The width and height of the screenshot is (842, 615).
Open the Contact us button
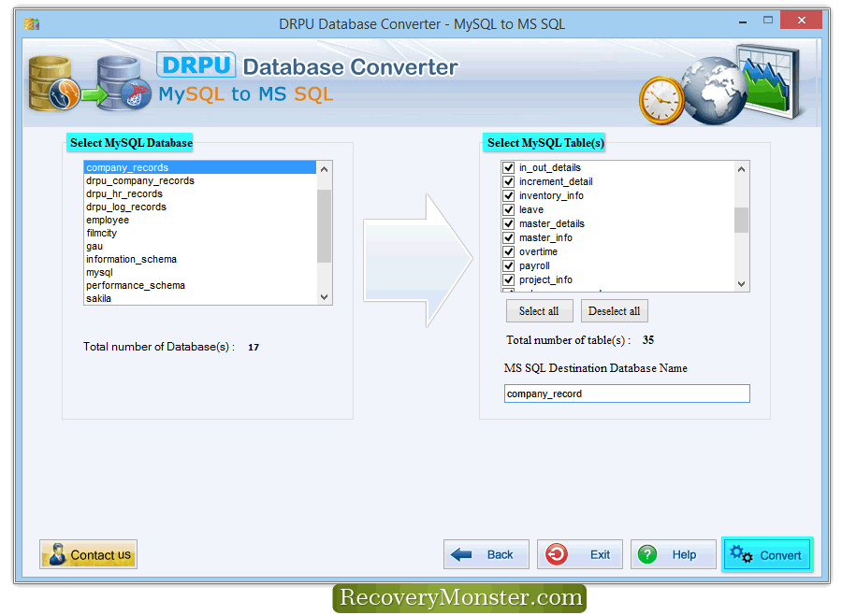click(x=88, y=554)
